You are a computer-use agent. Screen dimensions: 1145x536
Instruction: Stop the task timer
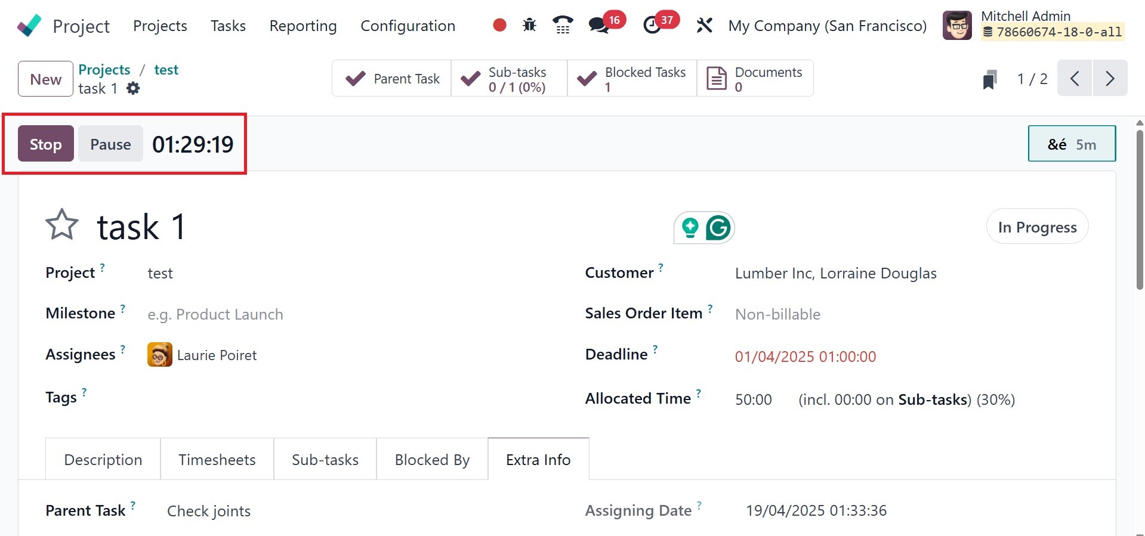[46, 144]
